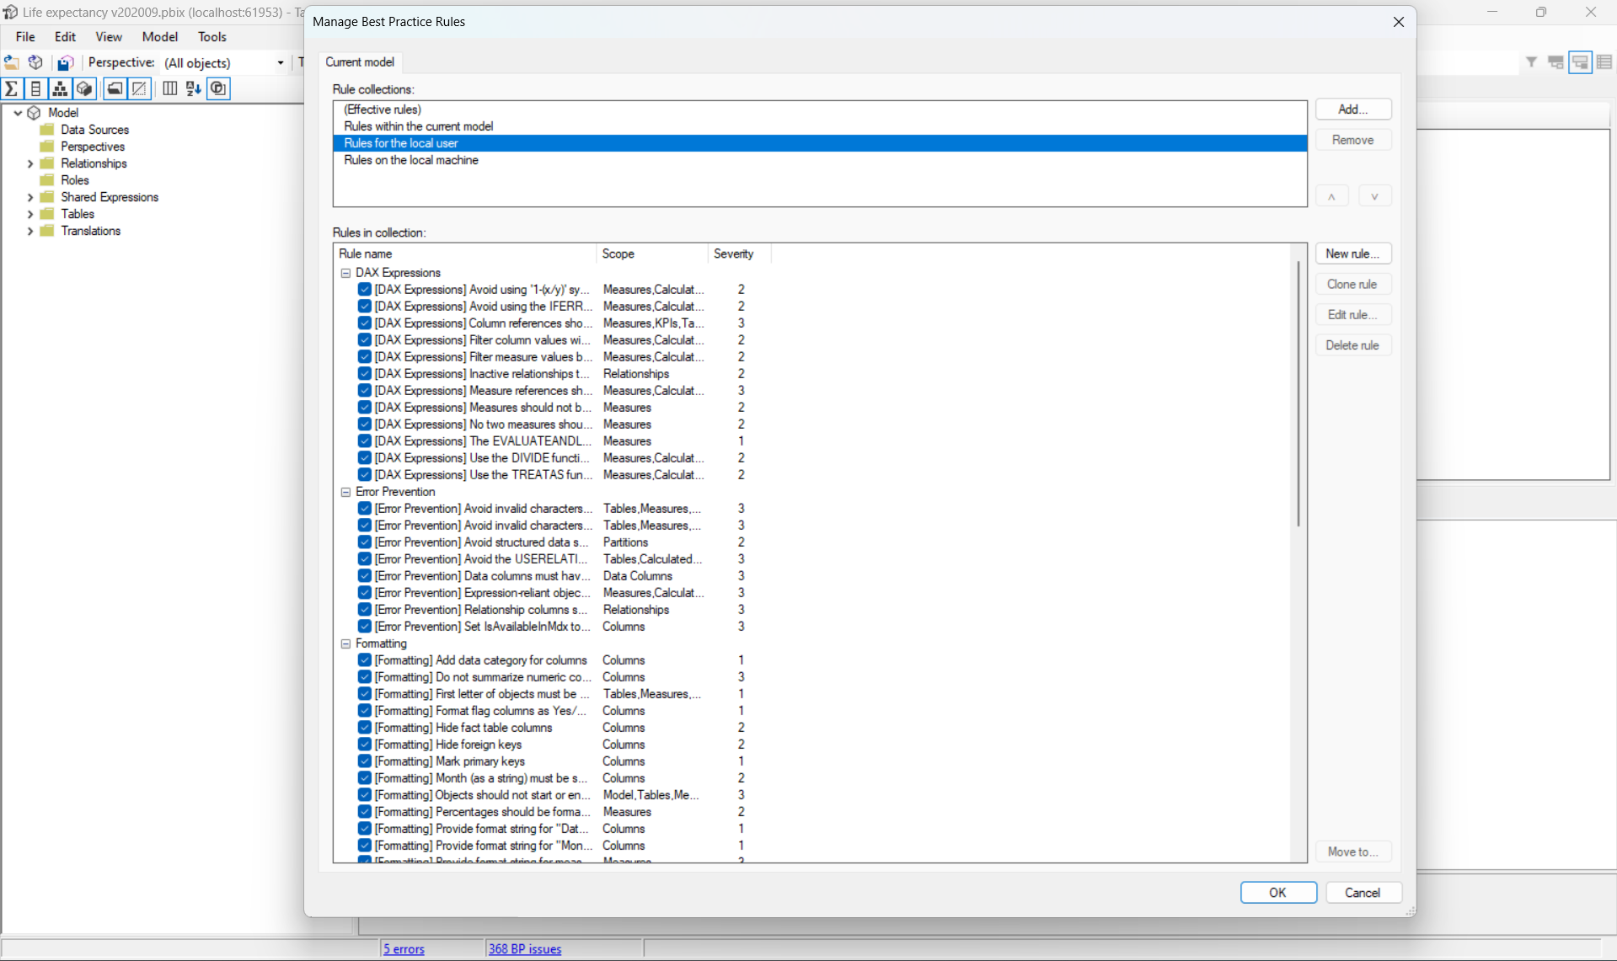Click the show all object types columns icon
The height and width of the screenshot is (961, 1617).
point(169,88)
